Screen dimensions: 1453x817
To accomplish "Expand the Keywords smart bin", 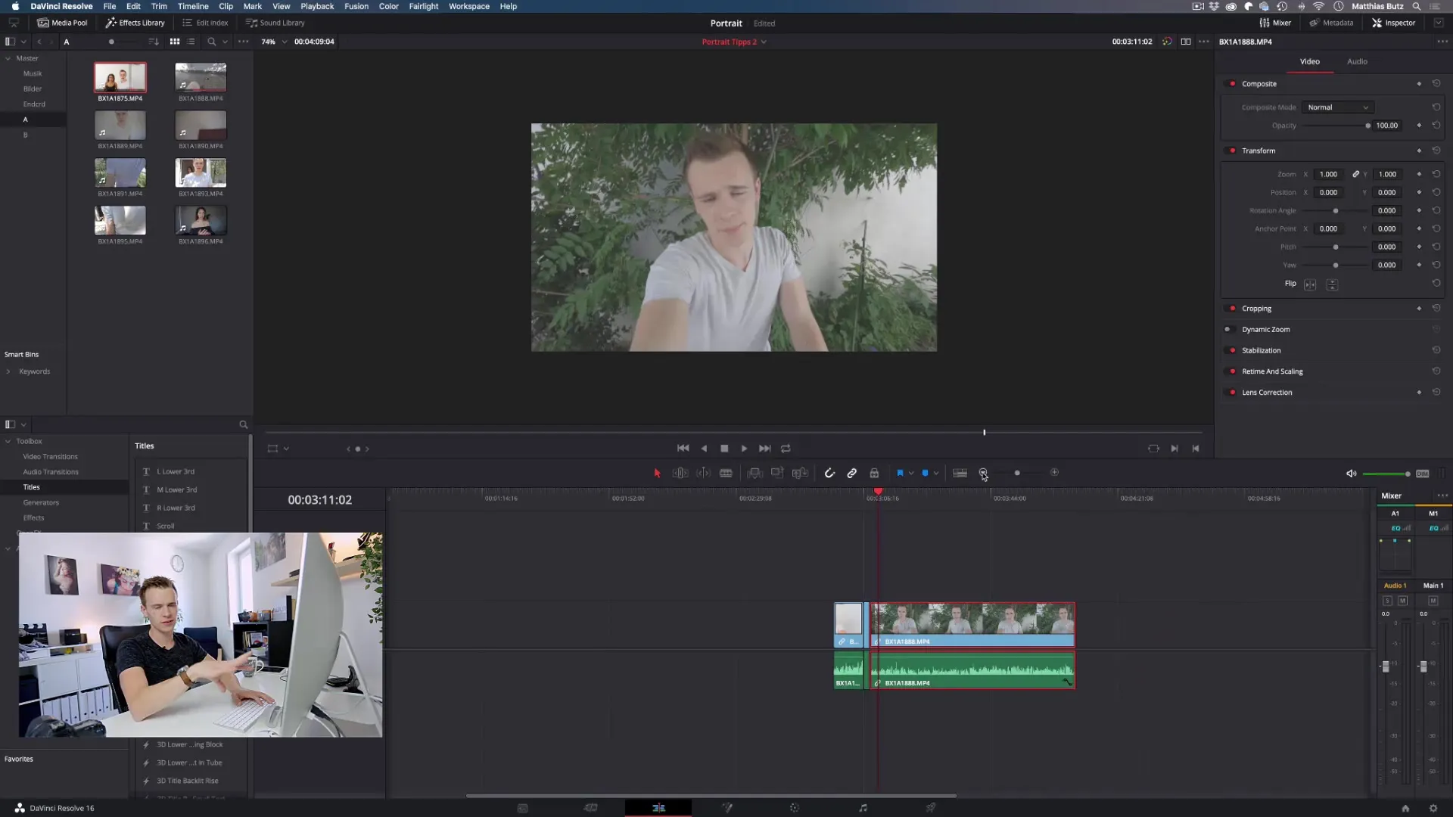I will pos(8,371).
